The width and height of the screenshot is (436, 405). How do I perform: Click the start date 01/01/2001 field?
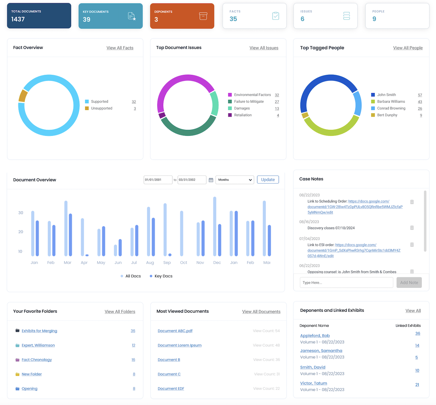(x=158, y=180)
